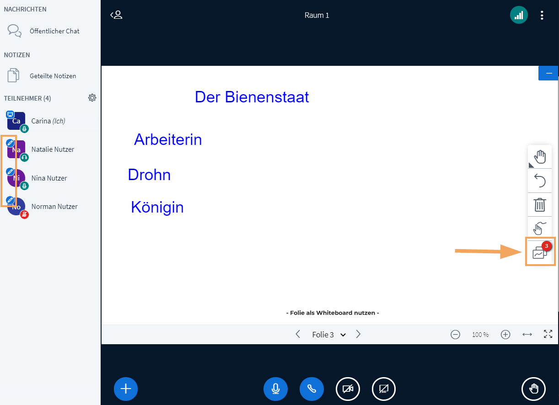The image size is (559, 405).
Task: Delete all annotations with trash icon
Action: pyautogui.click(x=540, y=204)
